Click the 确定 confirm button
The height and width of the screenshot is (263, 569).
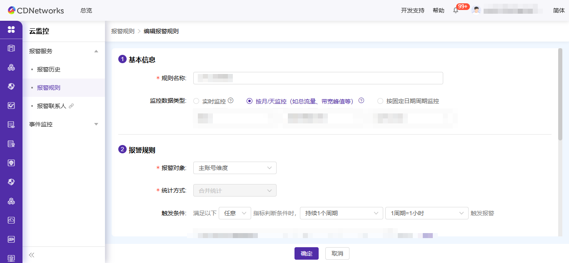pyautogui.click(x=306, y=253)
